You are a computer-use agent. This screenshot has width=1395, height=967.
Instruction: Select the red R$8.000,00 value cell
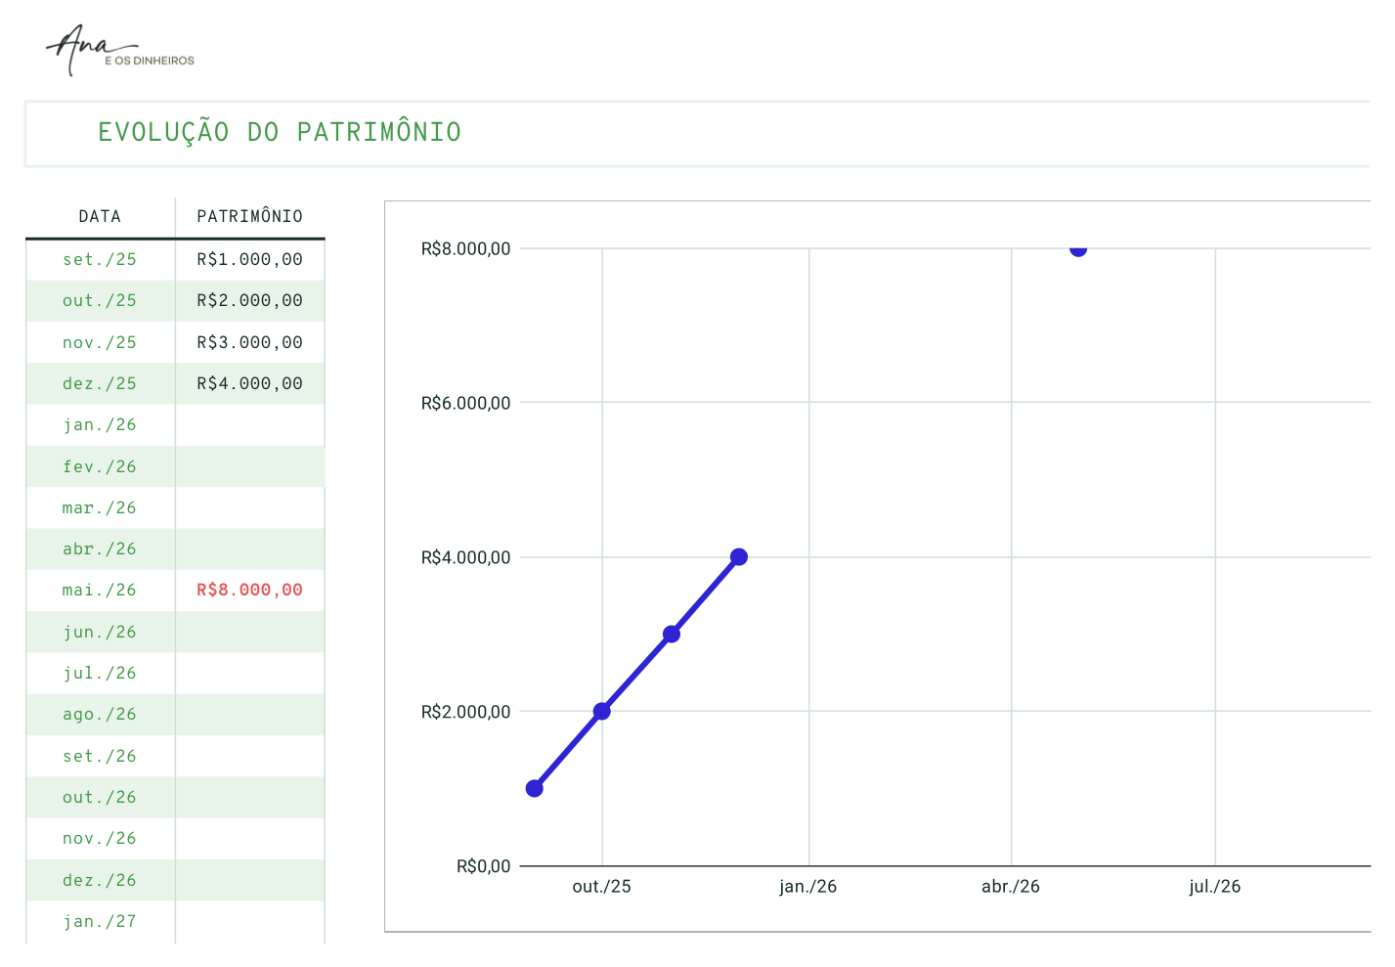click(249, 590)
